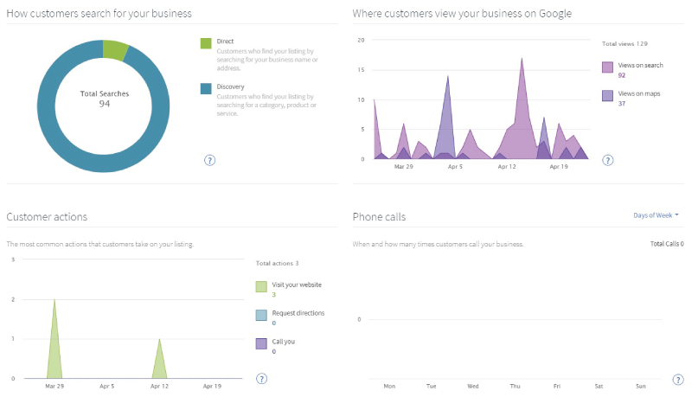Toggle Views on search legend swatch
The height and width of the screenshot is (397, 698).
click(x=607, y=67)
